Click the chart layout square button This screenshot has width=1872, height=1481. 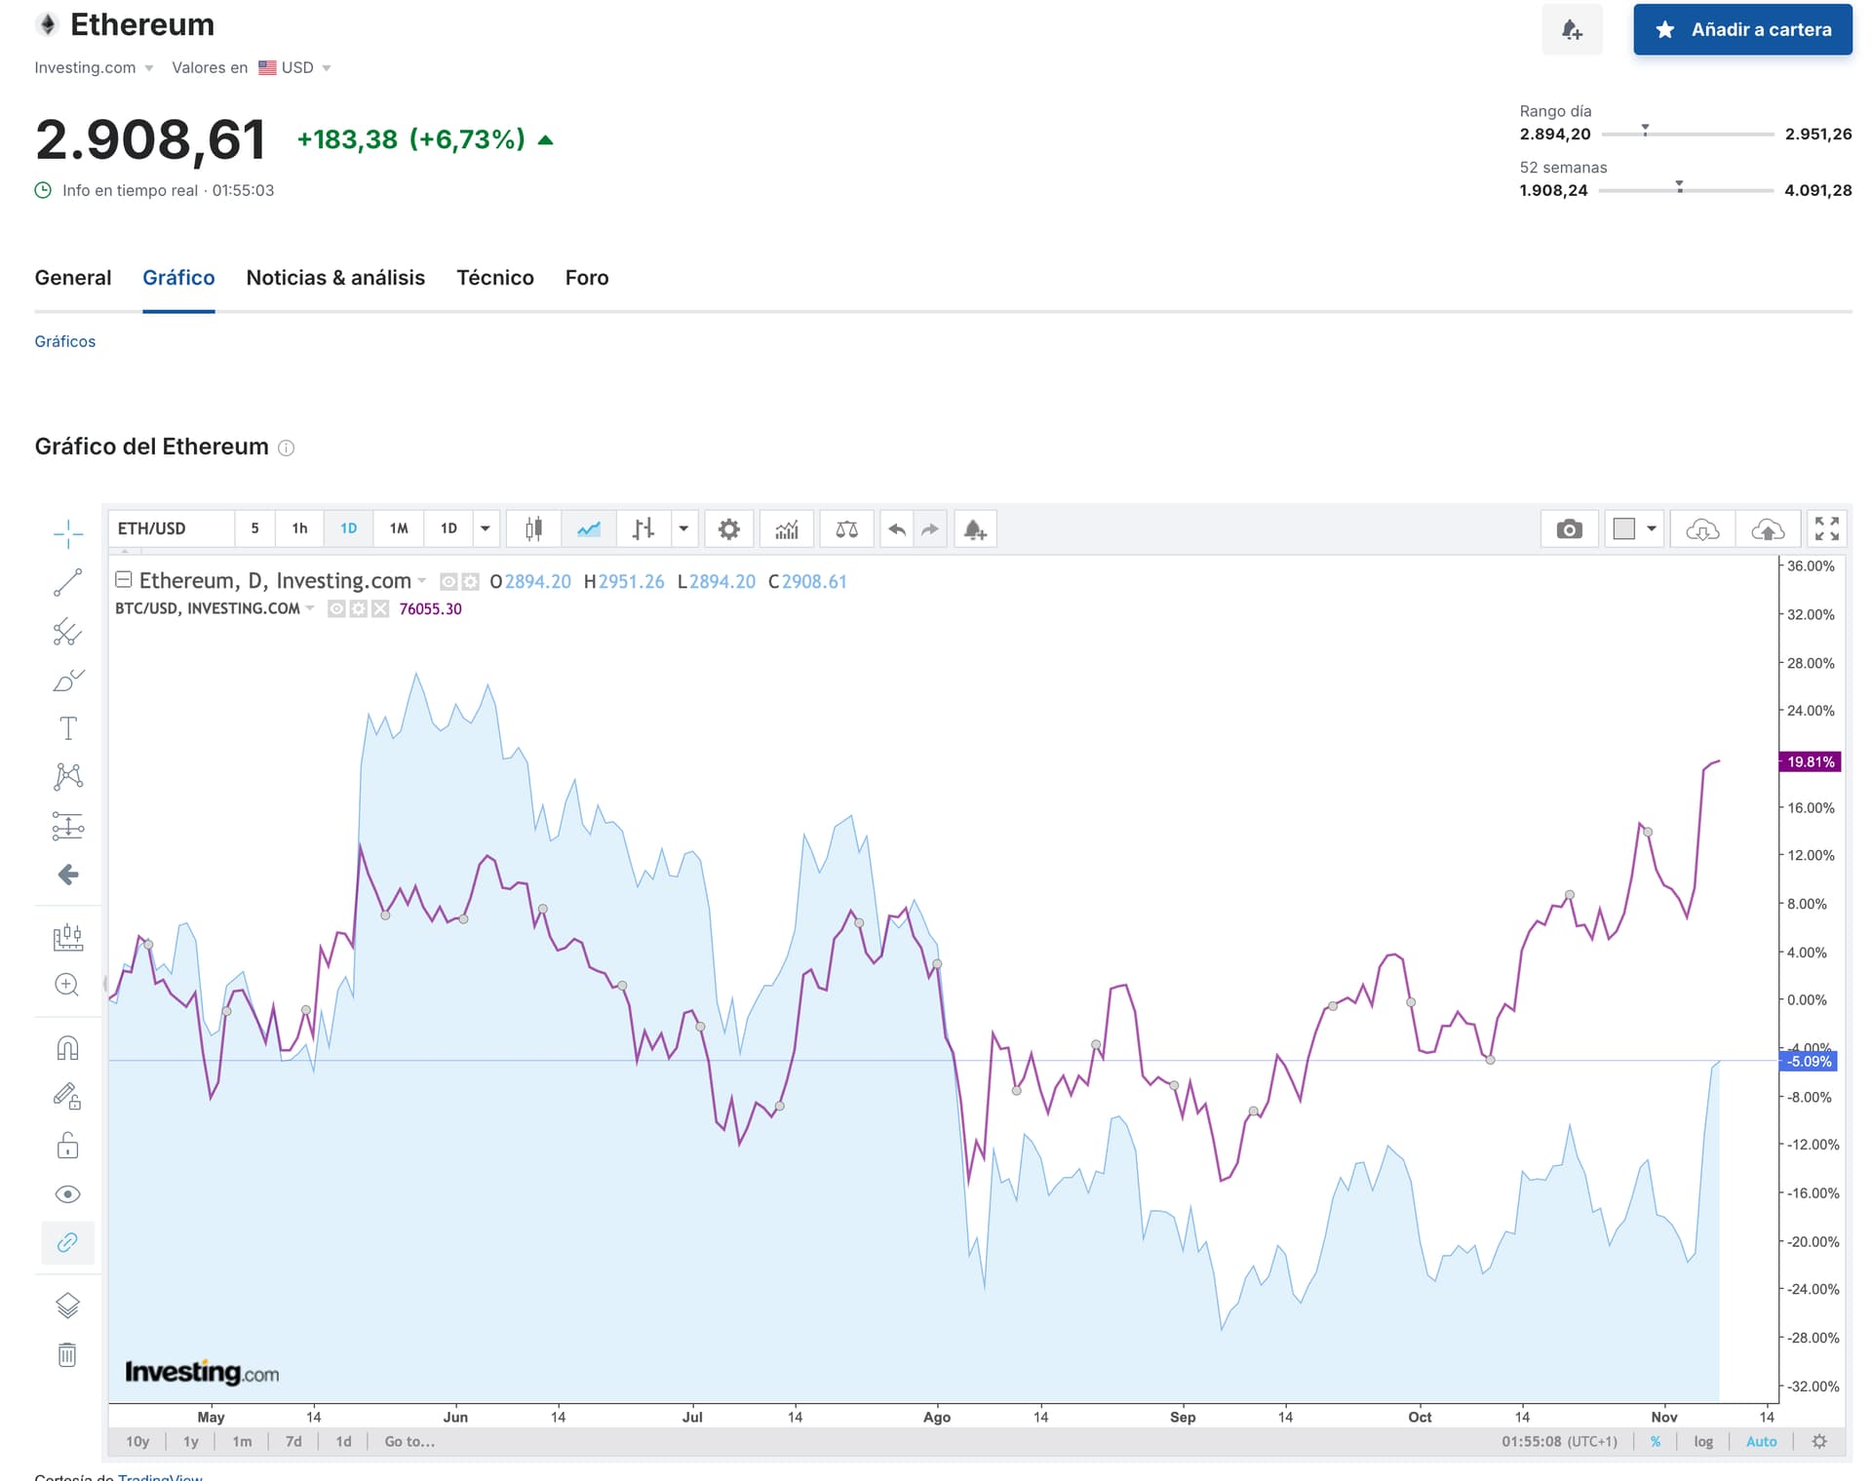tap(1624, 529)
